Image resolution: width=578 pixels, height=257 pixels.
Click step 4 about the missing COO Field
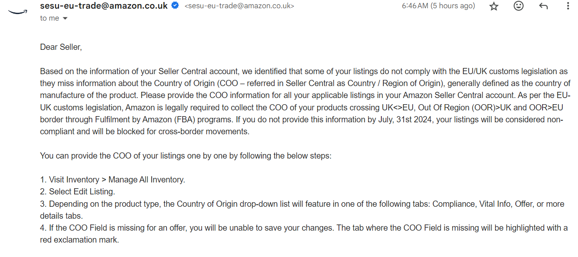[x=304, y=234]
